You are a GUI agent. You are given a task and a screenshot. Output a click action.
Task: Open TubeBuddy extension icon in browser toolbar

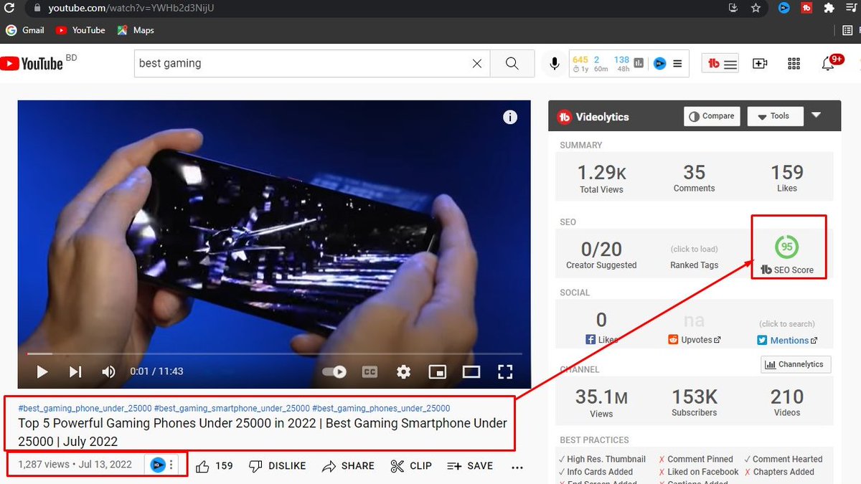pos(806,8)
